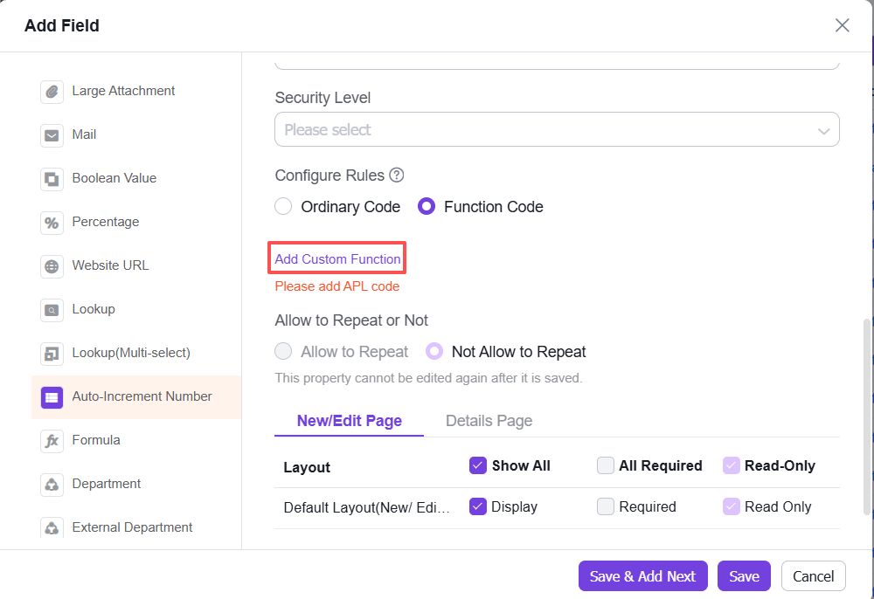
Task: Choose the Allow to Repeat option
Action: click(x=283, y=351)
